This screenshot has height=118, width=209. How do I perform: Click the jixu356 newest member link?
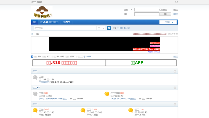point(88,57)
